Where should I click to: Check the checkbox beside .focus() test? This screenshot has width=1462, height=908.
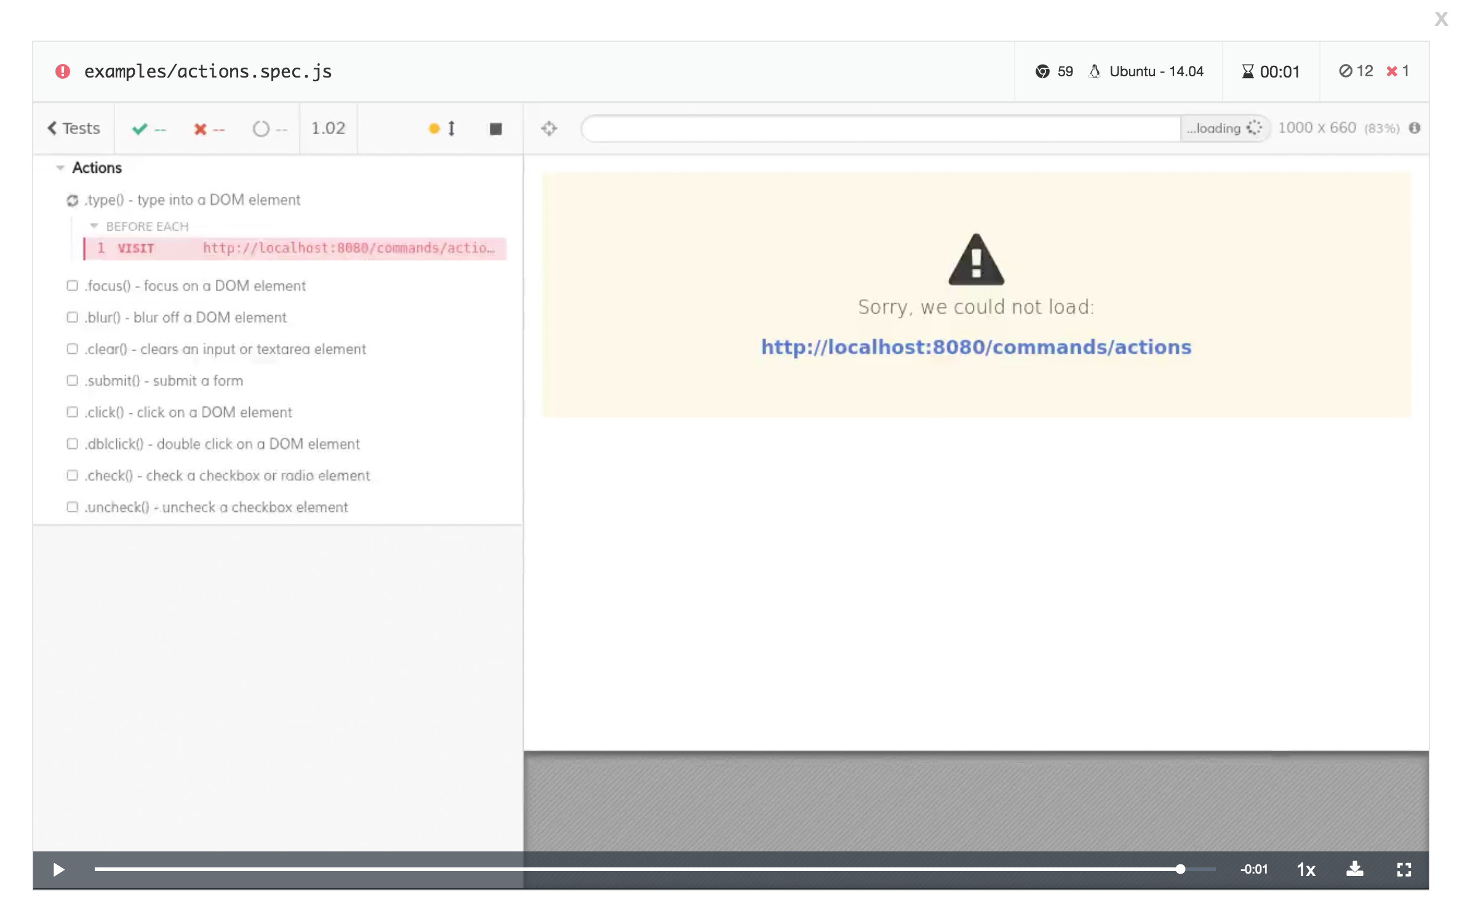pos(72,285)
